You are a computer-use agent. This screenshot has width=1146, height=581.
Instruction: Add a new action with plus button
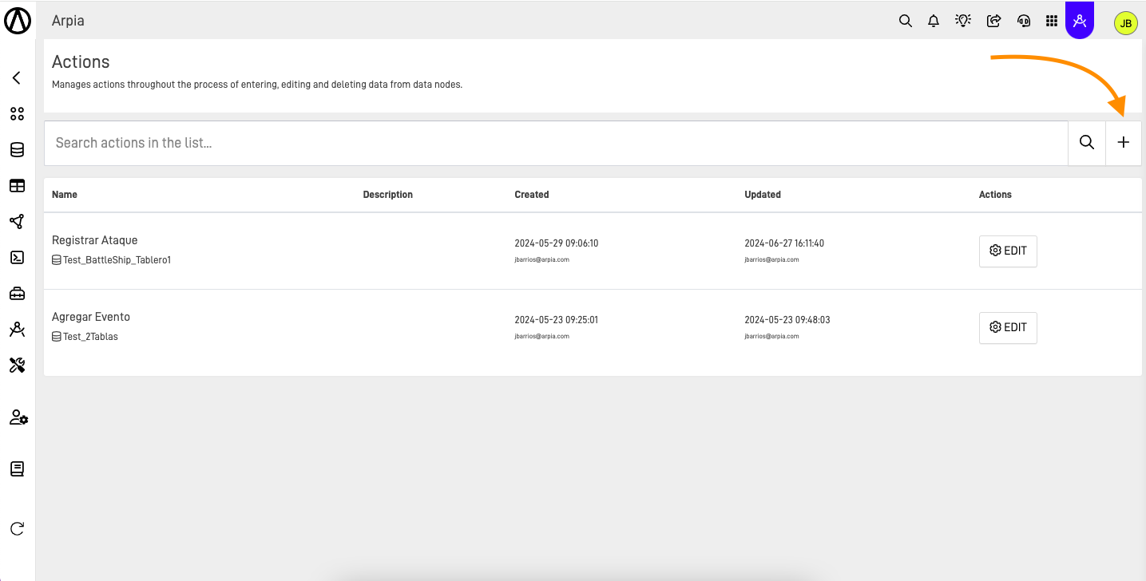click(x=1124, y=143)
